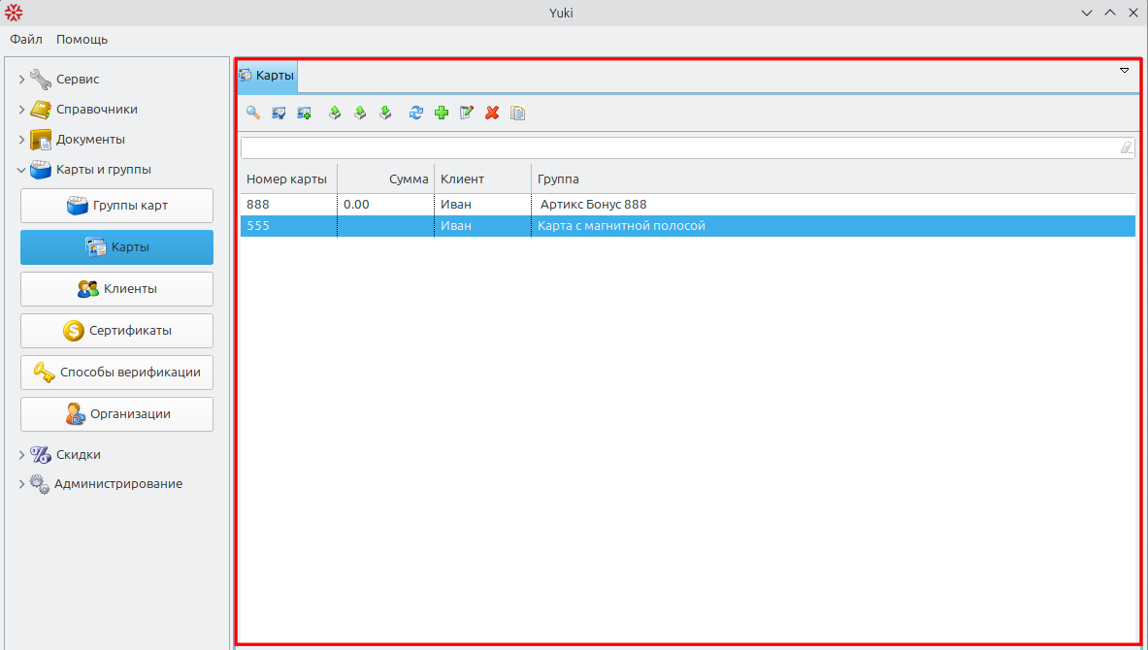Click Карта с магнитной полосой cell

pyautogui.click(x=834, y=225)
